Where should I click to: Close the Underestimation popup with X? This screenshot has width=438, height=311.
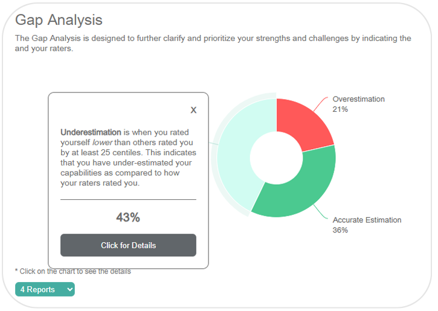coord(193,110)
